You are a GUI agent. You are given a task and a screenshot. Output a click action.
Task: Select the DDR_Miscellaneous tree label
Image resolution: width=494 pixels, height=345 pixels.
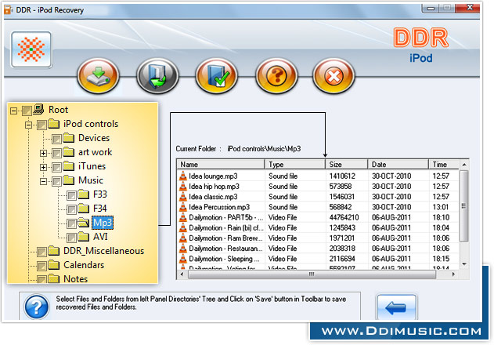point(103,251)
